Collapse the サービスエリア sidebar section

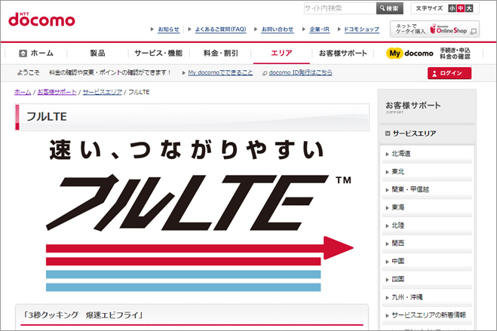coord(427,133)
